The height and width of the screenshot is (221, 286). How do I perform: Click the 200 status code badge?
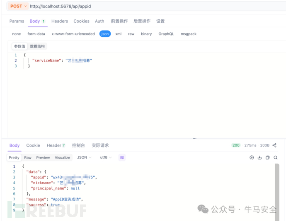(236, 145)
